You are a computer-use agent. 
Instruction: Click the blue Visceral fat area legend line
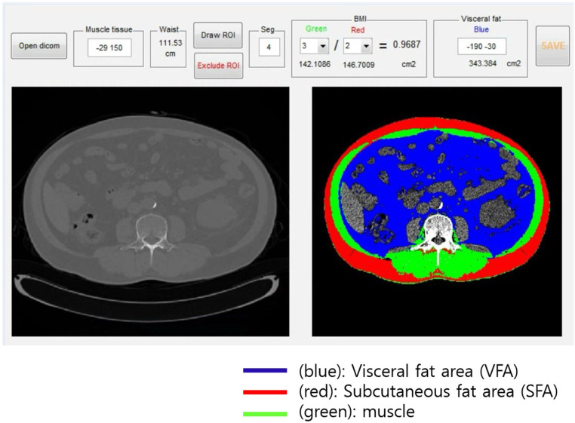tap(265, 370)
